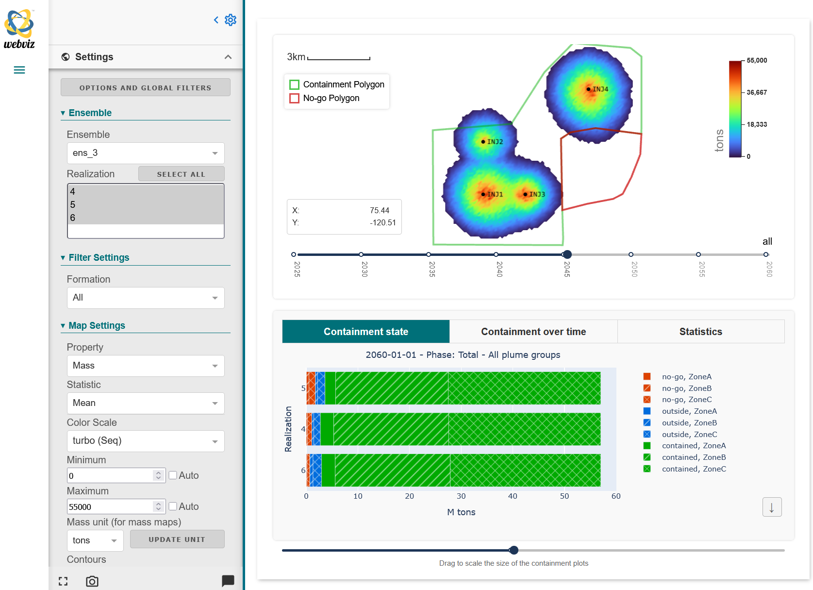Switch to Containment over time tab

[533, 332]
